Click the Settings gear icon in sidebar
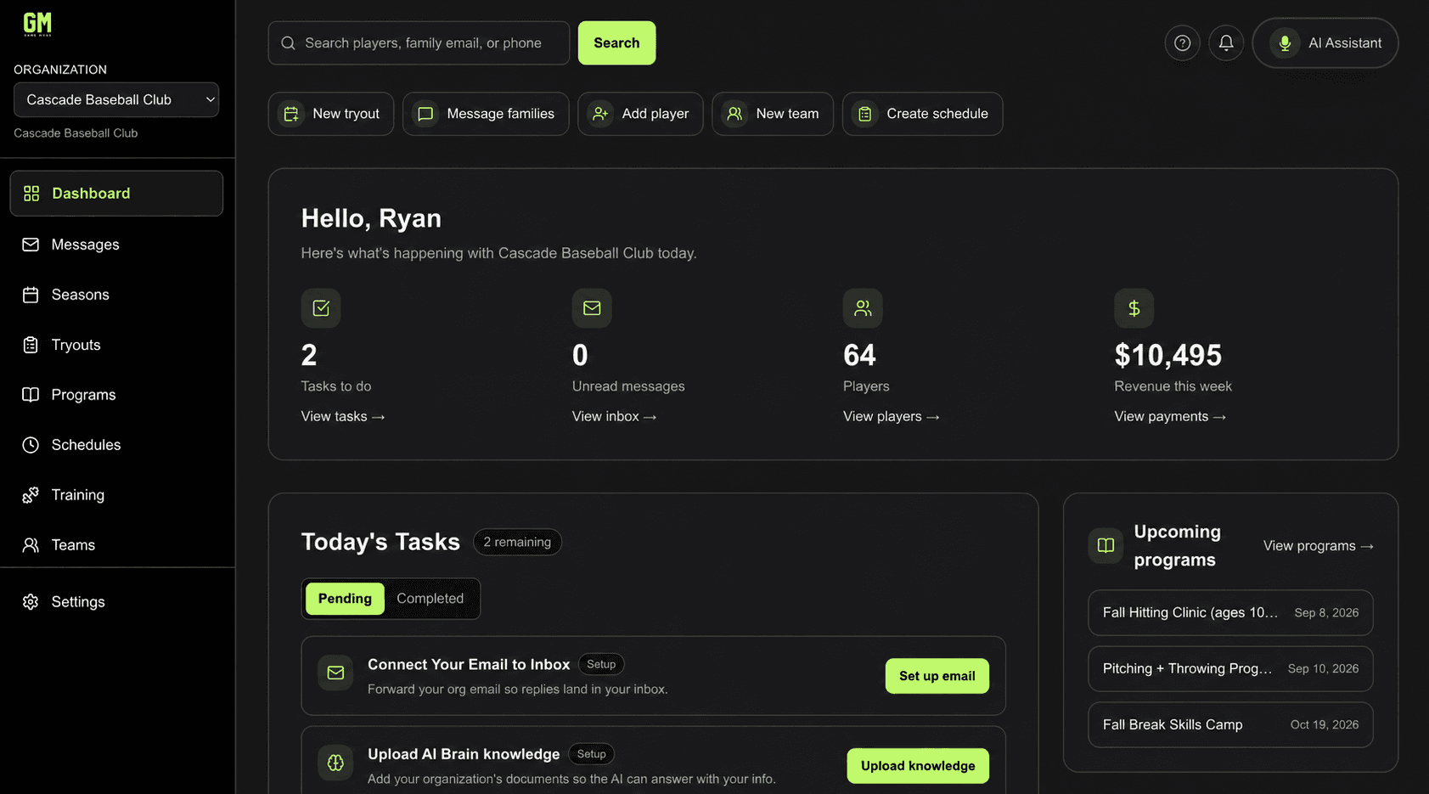 pyautogui.click(x=31, y=602)
